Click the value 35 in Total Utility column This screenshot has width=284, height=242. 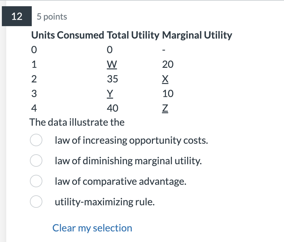click(x=112, y=79)
